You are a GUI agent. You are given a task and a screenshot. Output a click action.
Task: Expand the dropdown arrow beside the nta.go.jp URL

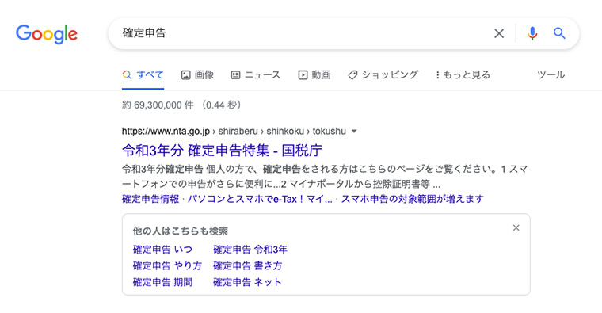tap(354, 132)
